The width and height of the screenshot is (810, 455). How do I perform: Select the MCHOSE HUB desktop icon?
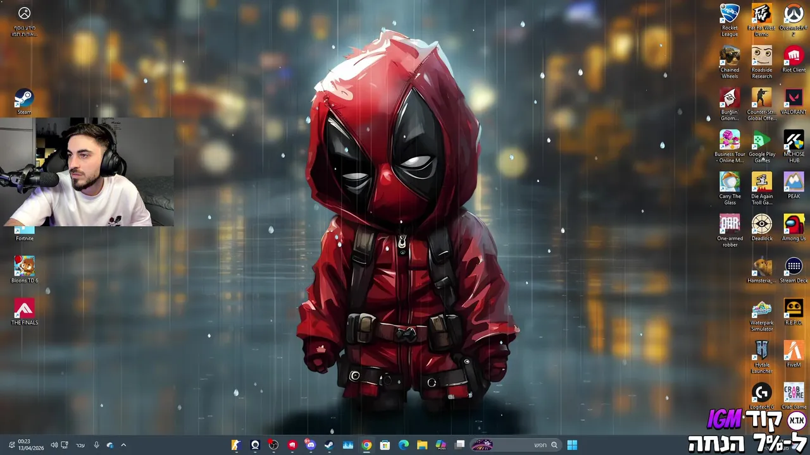coord(794,147)
